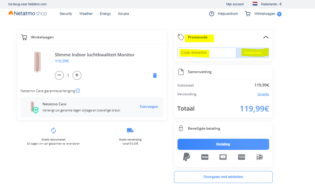Image resolution: width=315 pixels, height=193 pixels.
Task: Open the Security menu
Action: (x=66, y=14)
